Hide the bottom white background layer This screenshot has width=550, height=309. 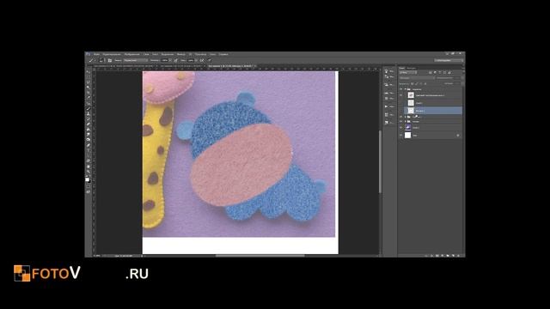[400, 136]
